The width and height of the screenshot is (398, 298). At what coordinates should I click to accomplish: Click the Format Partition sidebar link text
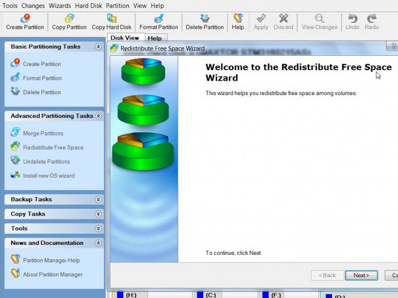(42, 78)
